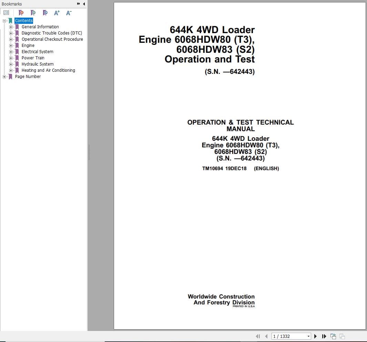Screen dimensions: 367x342
Task: Expand the General Information bookmark
Action: pyautogui.click(x=11, y=27)
